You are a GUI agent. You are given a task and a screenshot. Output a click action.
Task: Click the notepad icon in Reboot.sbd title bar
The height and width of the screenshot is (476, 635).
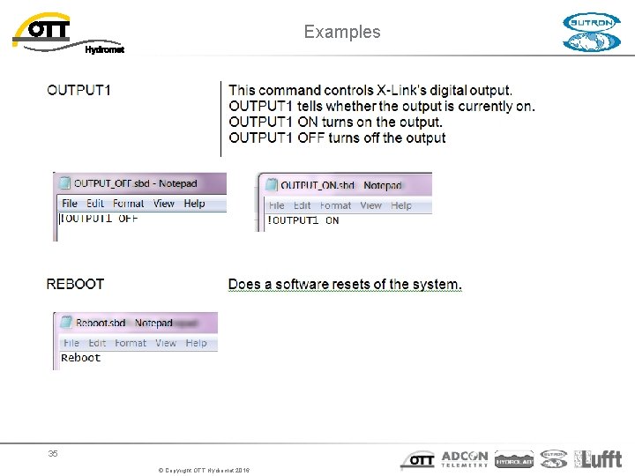[66, 323]
